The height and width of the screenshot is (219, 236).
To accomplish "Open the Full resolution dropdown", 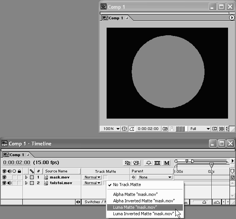I will 200,129.
